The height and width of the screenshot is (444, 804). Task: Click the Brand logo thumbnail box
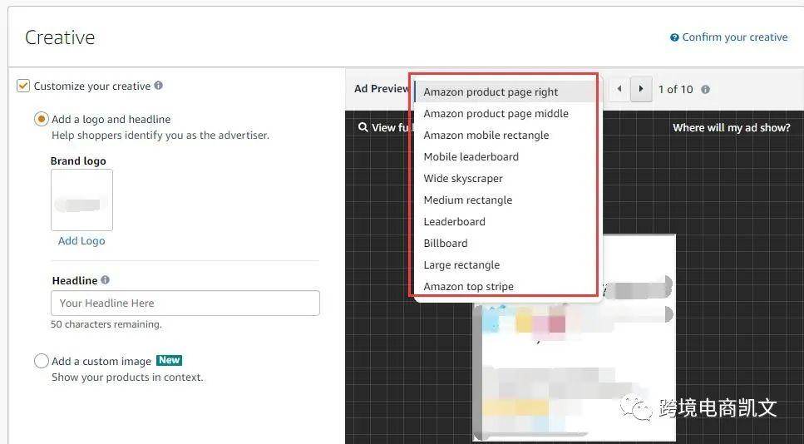(x=81, y=200)
